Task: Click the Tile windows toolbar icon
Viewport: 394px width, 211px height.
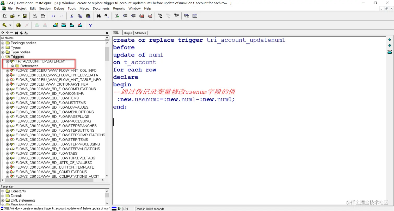Action: (195, 16)
